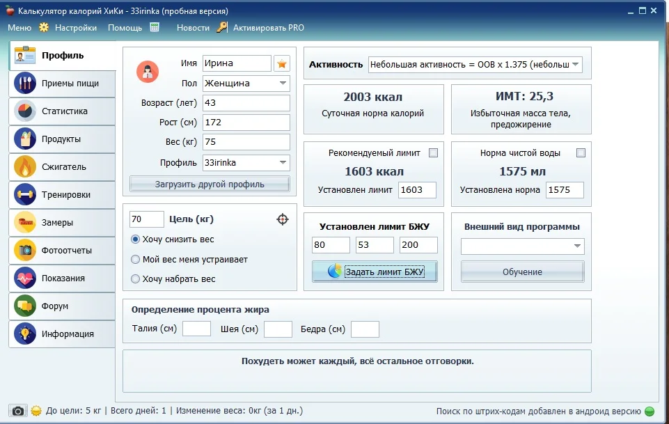Click the Рост field showing 172
The width and height of the screenshot is (669, 424).
(246, 123)
